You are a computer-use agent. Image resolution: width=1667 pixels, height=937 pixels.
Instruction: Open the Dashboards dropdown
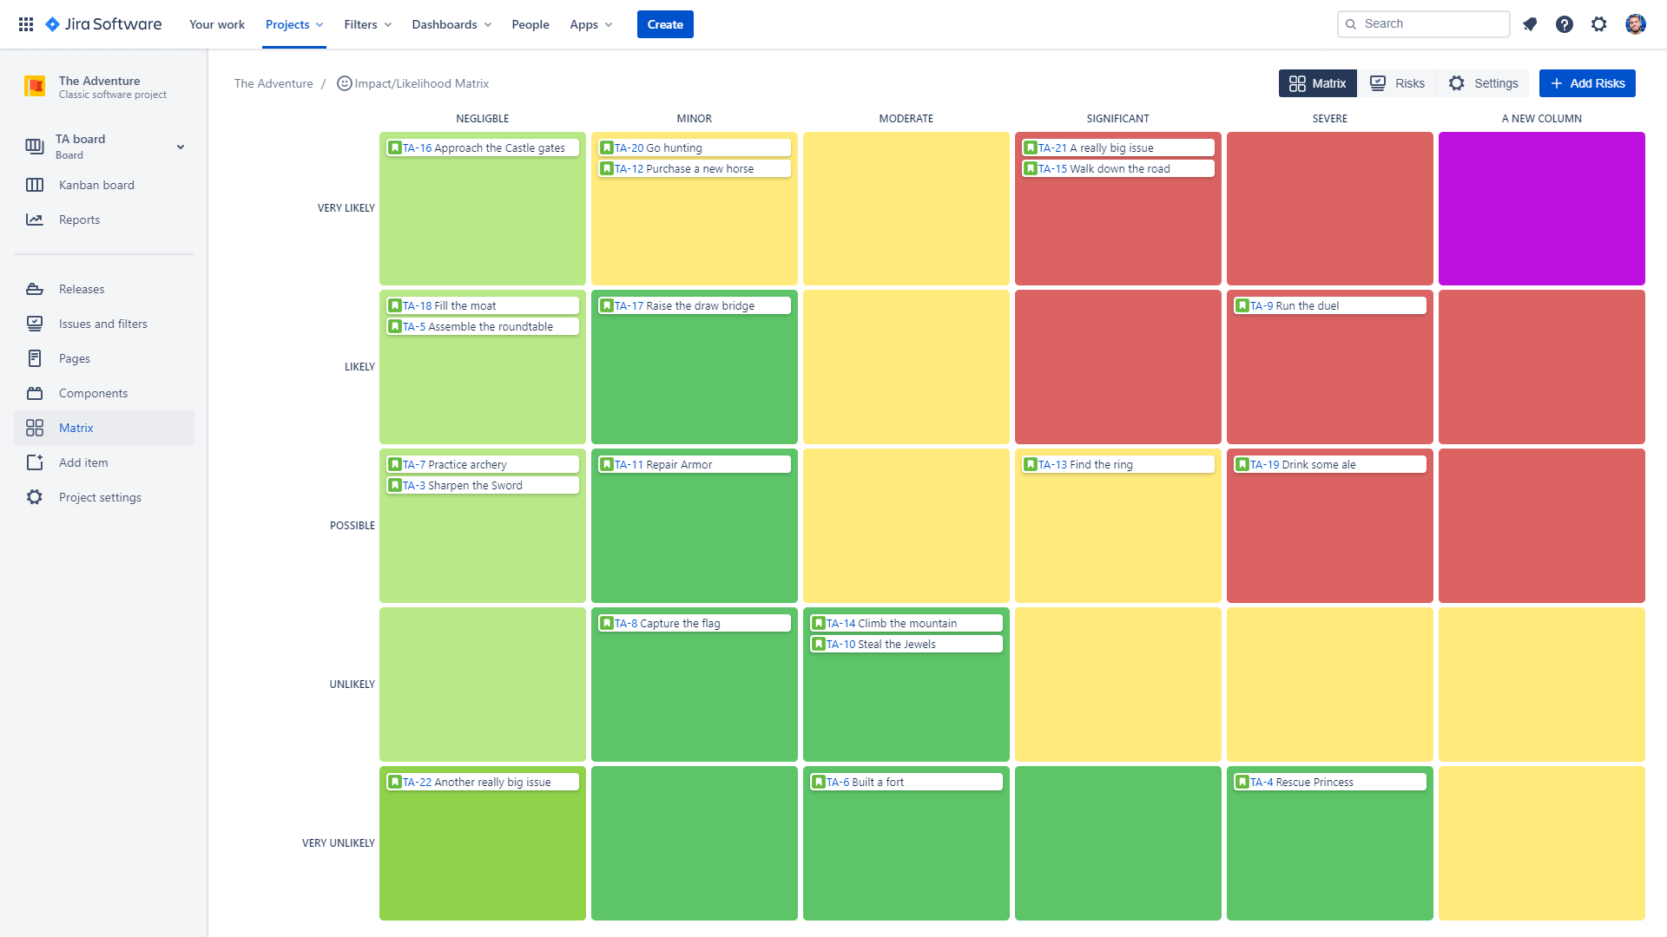pyautogui.click(x=451, y=24)
